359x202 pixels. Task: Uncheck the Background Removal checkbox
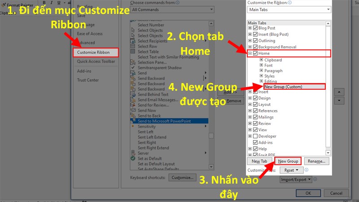(x=255, y=47)
